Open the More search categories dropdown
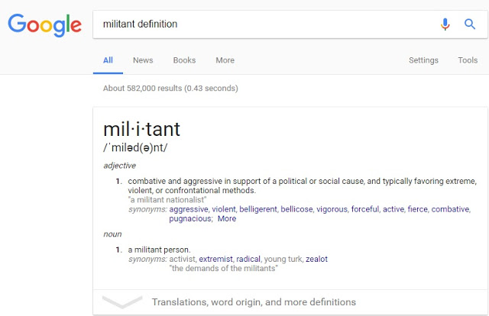489x316 pixels. 225,60
